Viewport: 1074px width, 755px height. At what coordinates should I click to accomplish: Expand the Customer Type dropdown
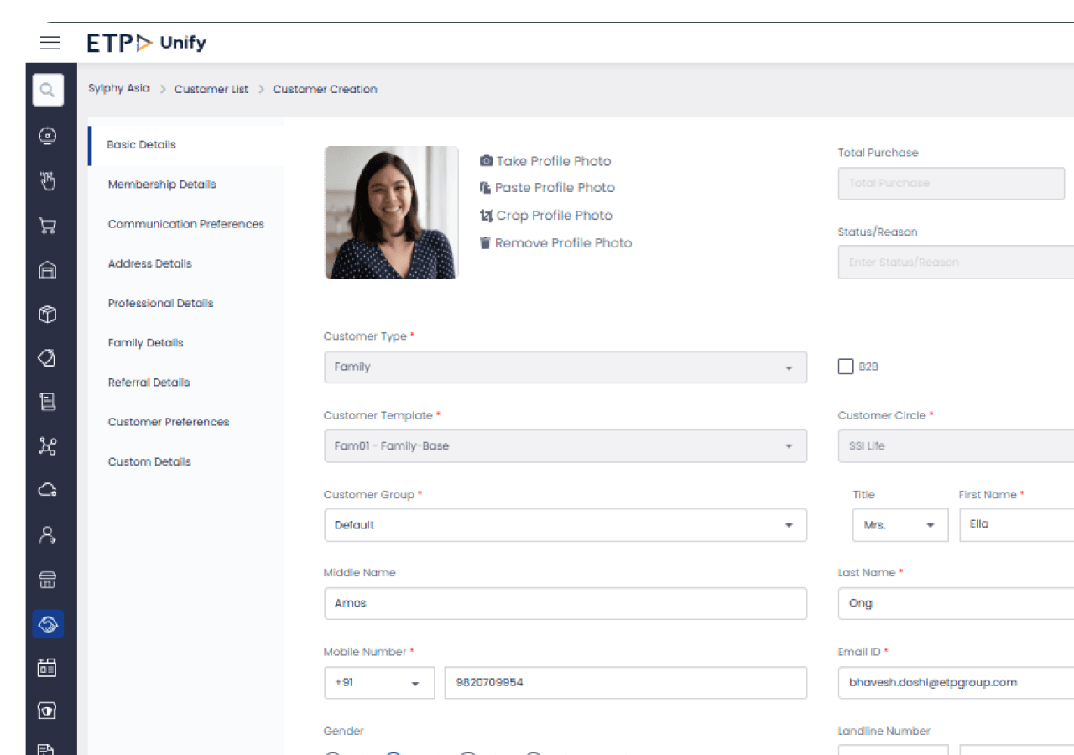(x=565, y=367)
